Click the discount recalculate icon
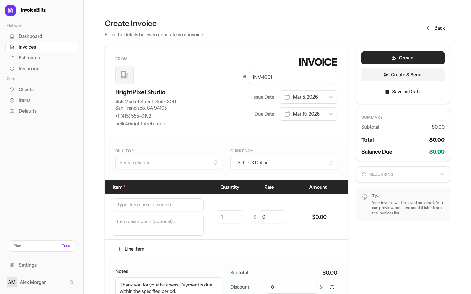The image size is (471, 294). click(332, 287)
